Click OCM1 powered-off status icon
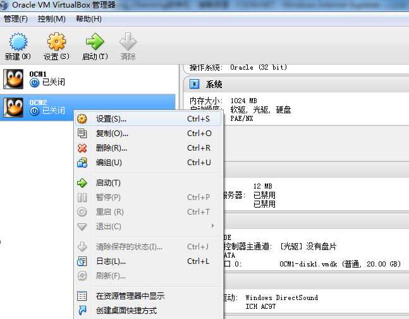 pyautogui.click(x=34, y=83)
